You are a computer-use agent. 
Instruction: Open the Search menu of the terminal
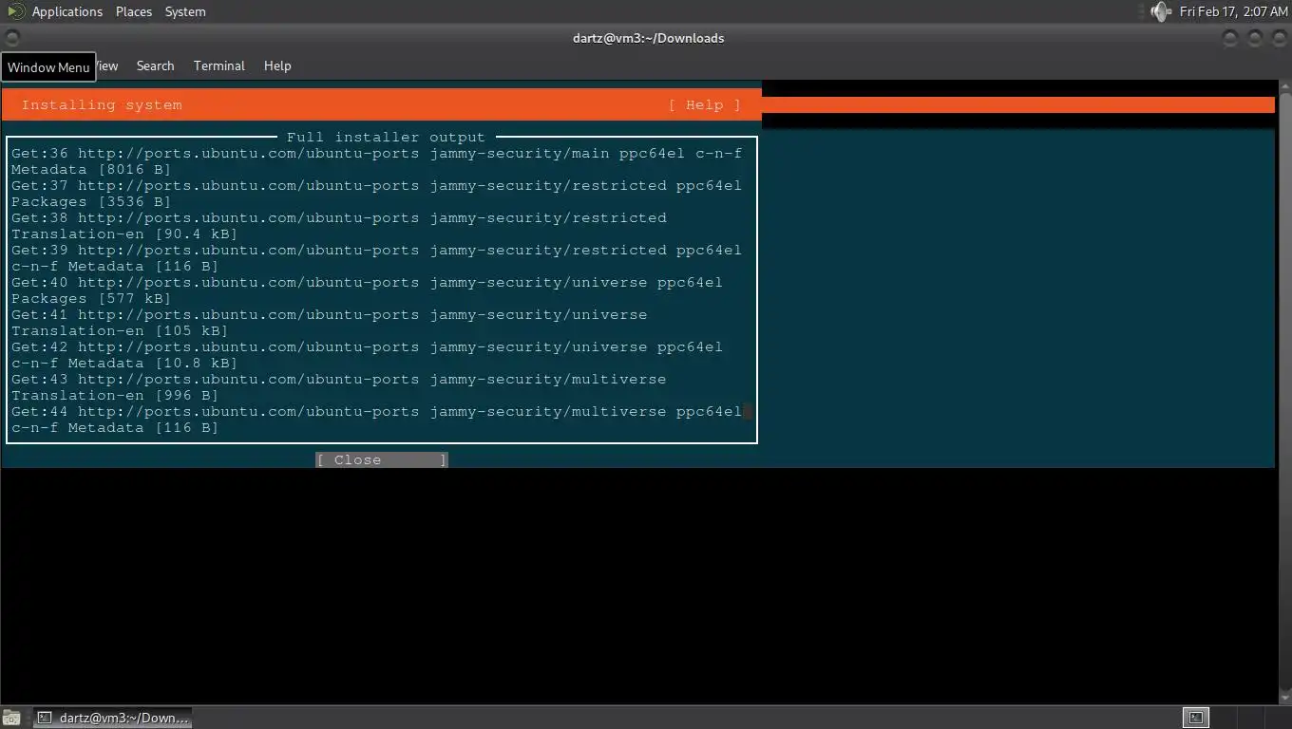[x=155, y=65]
